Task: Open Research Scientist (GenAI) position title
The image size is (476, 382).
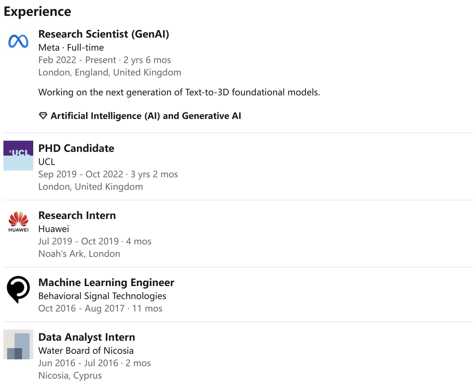Action: tap(104, 34)
